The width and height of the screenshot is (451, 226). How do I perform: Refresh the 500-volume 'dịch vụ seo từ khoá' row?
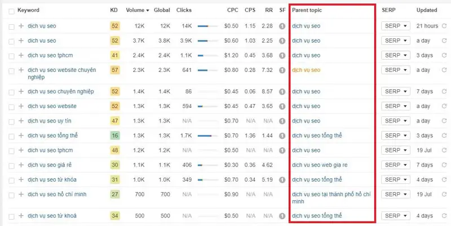coord(444,216)
